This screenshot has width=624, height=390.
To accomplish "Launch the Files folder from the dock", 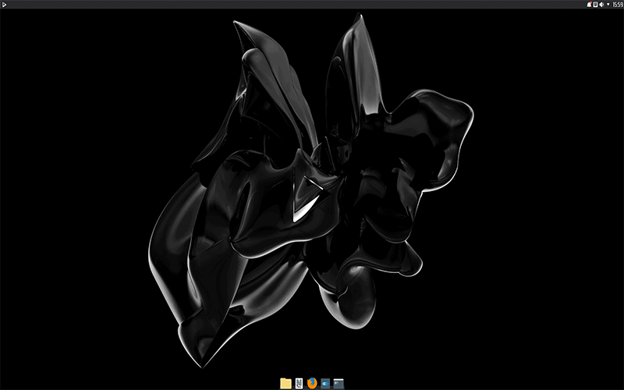I will [x=285, y=383].
